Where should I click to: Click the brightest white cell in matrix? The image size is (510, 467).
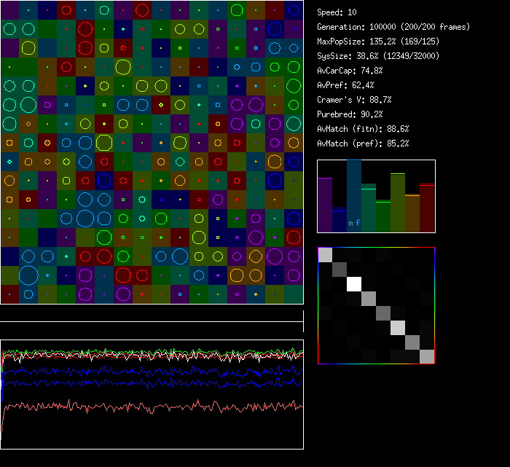(355, 284)
